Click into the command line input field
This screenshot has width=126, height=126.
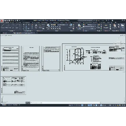(x=65, y=103)
